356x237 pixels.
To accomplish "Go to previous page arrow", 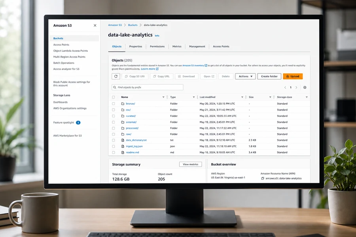I will coord(285,87).
